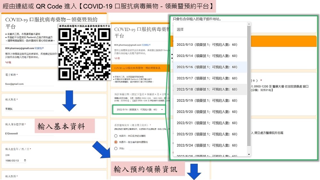Click the 病人性別 question label

12,176
